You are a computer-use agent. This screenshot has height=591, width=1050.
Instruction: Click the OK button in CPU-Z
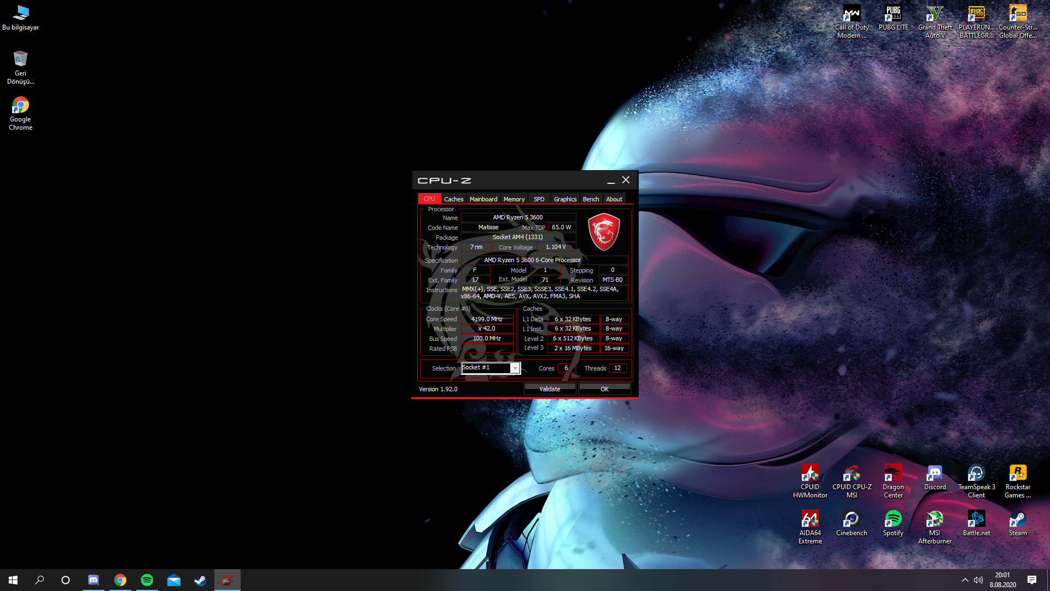[x=604, y=389]
